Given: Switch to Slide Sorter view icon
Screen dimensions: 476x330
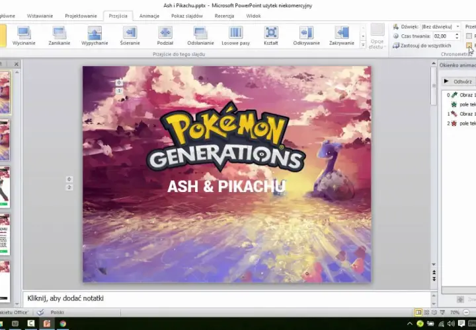Looking at the screenshot, I should tap(426, 312).
